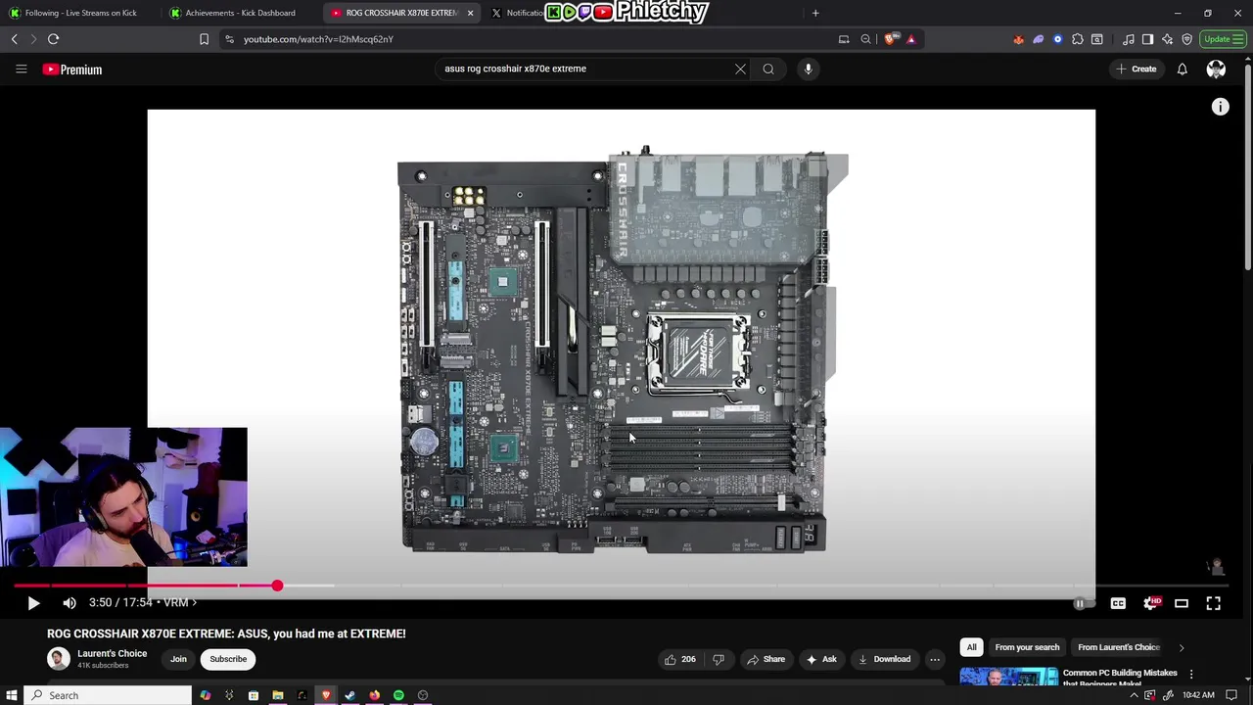Close the ROG CROSSHAIR X870E tab
Screen dimensions: 1253x705
tap(471, 13)
